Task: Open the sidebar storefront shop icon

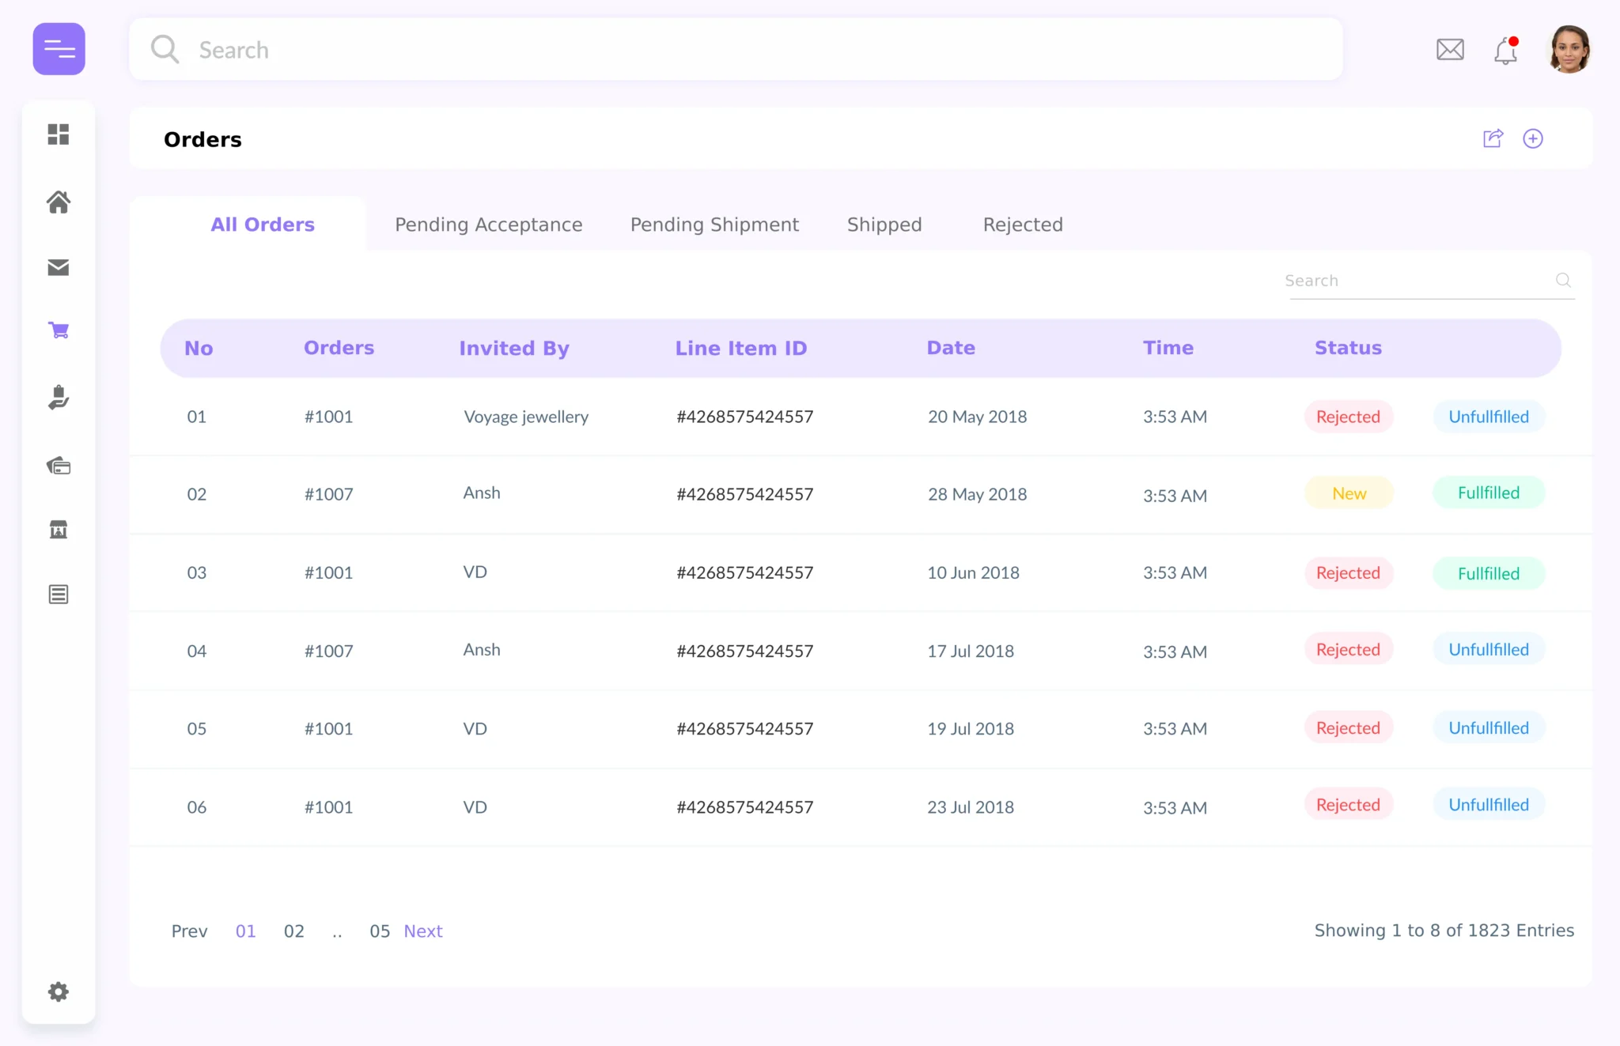Action: pyautogui.click(x=59, y=529)
